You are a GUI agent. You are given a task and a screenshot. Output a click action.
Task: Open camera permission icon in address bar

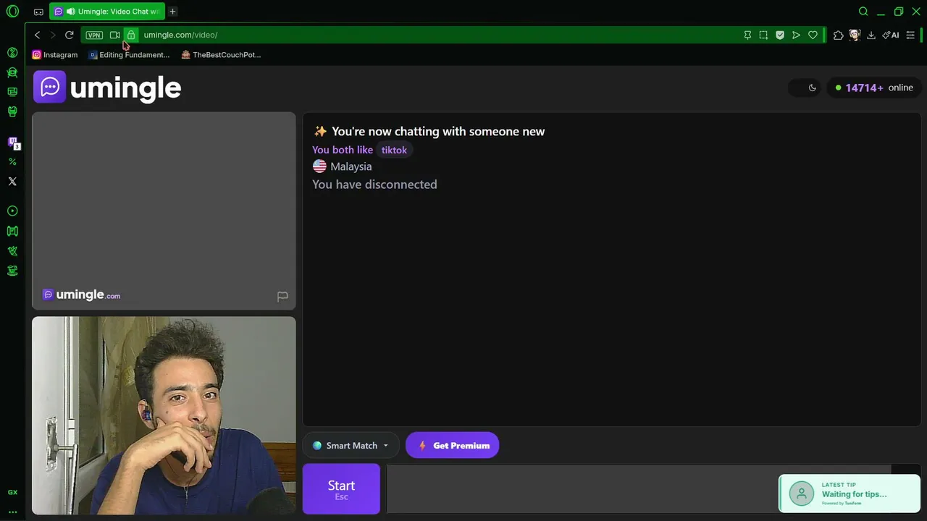[x=114, y=35]
